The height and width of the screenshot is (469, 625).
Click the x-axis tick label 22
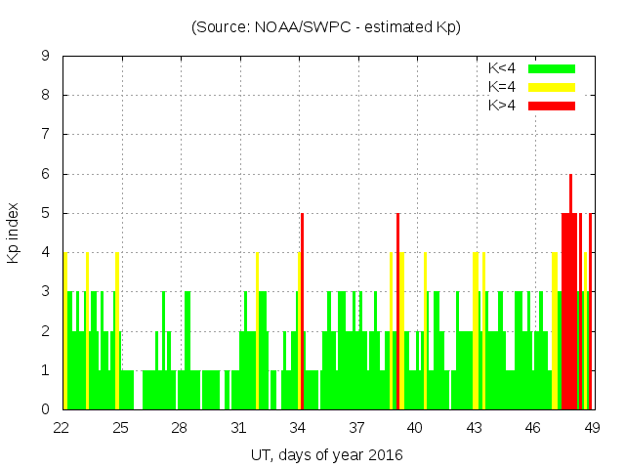click(x=62, y=428)
